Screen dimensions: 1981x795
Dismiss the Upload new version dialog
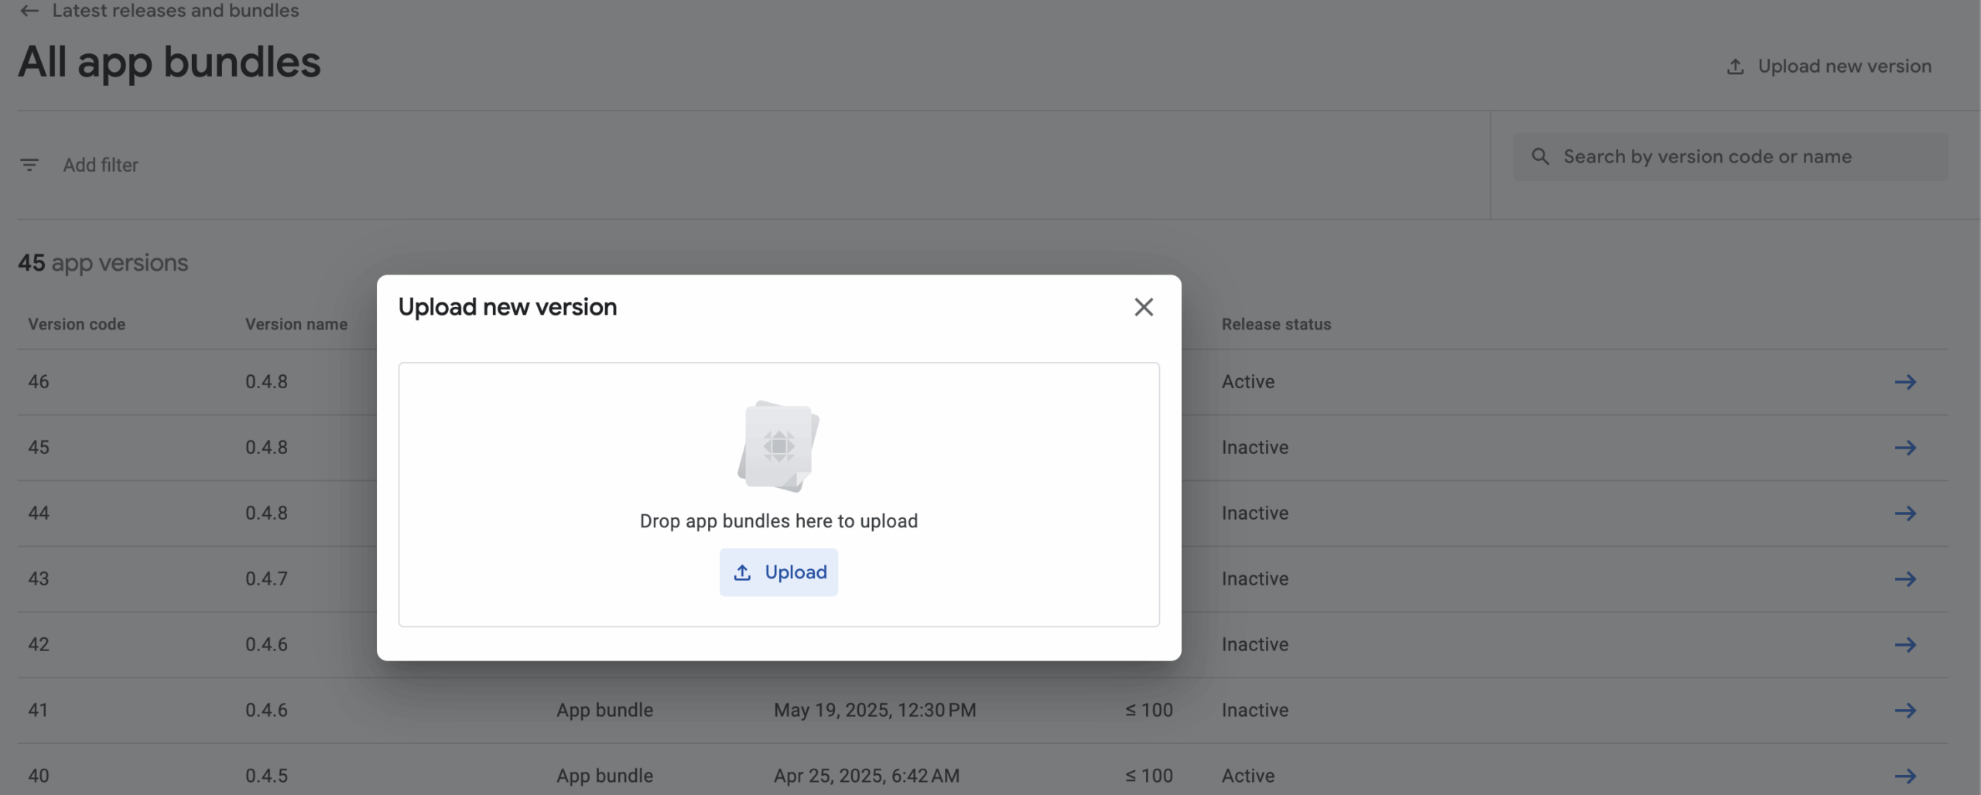coord(1144,306)
